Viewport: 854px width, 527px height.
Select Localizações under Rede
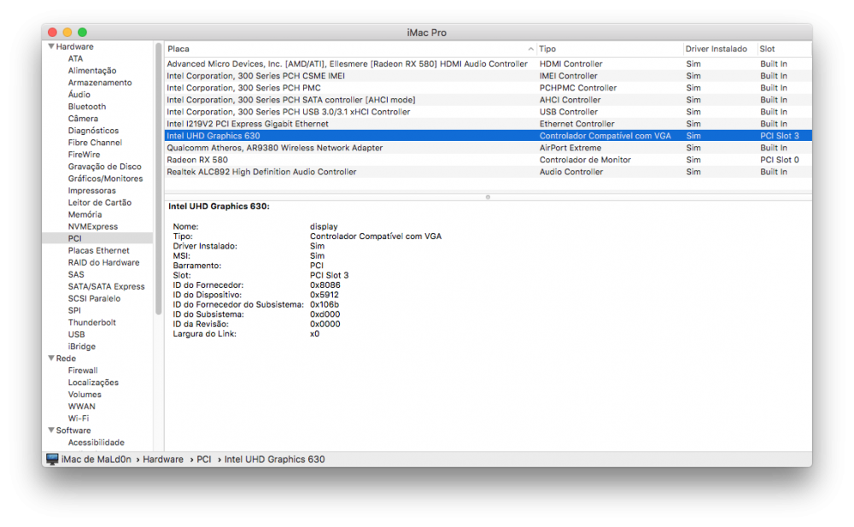(93, 382)
